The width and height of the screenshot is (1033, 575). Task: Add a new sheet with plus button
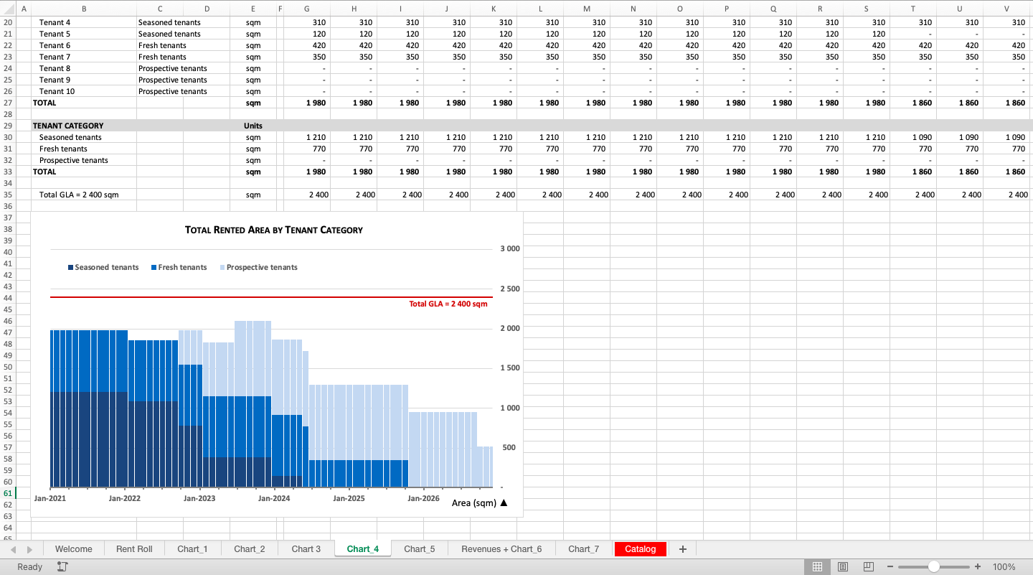click(x=682, y=548)
